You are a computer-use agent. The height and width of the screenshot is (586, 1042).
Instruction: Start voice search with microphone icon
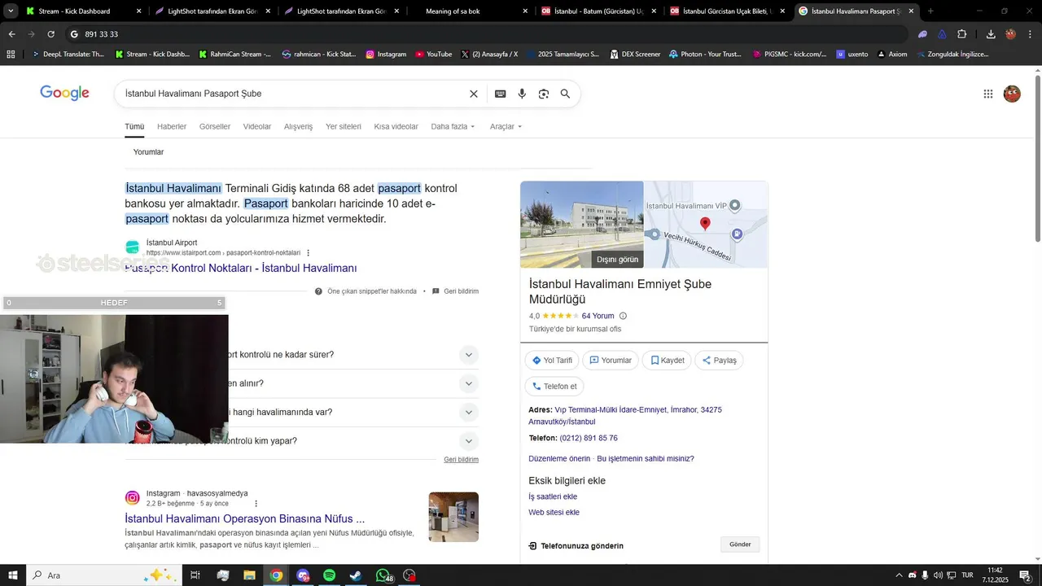[522, 94]
